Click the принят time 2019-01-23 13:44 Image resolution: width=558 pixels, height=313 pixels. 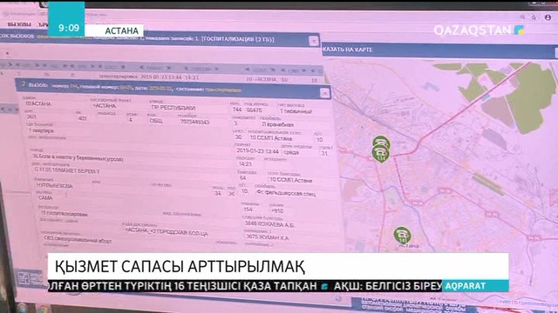click(x=258, y=151)
